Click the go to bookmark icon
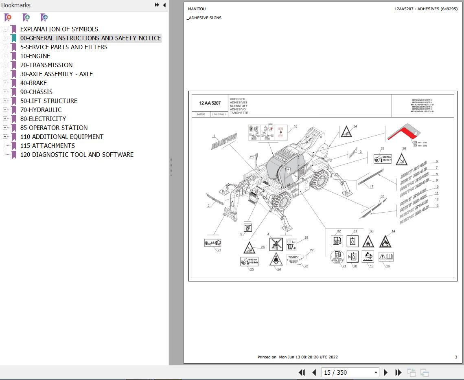Viewport: 464px width, 380px height. click(44, 18)
